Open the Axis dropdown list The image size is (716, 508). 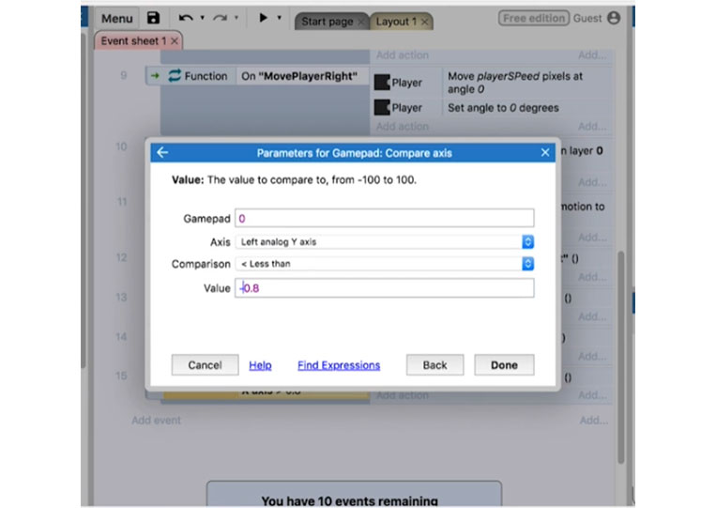(385, 241)
